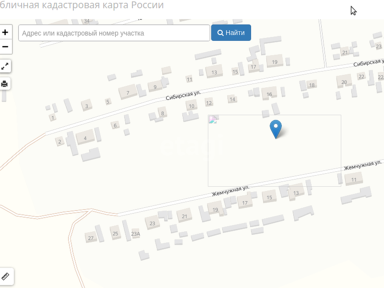Select building 21 on Жемчужная street
384x288 pixels.
coord(184,216)
